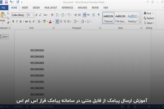Adjust the zoom slider in status bar
This screenshot has width=164, height=109.
[x=149, y=107]
